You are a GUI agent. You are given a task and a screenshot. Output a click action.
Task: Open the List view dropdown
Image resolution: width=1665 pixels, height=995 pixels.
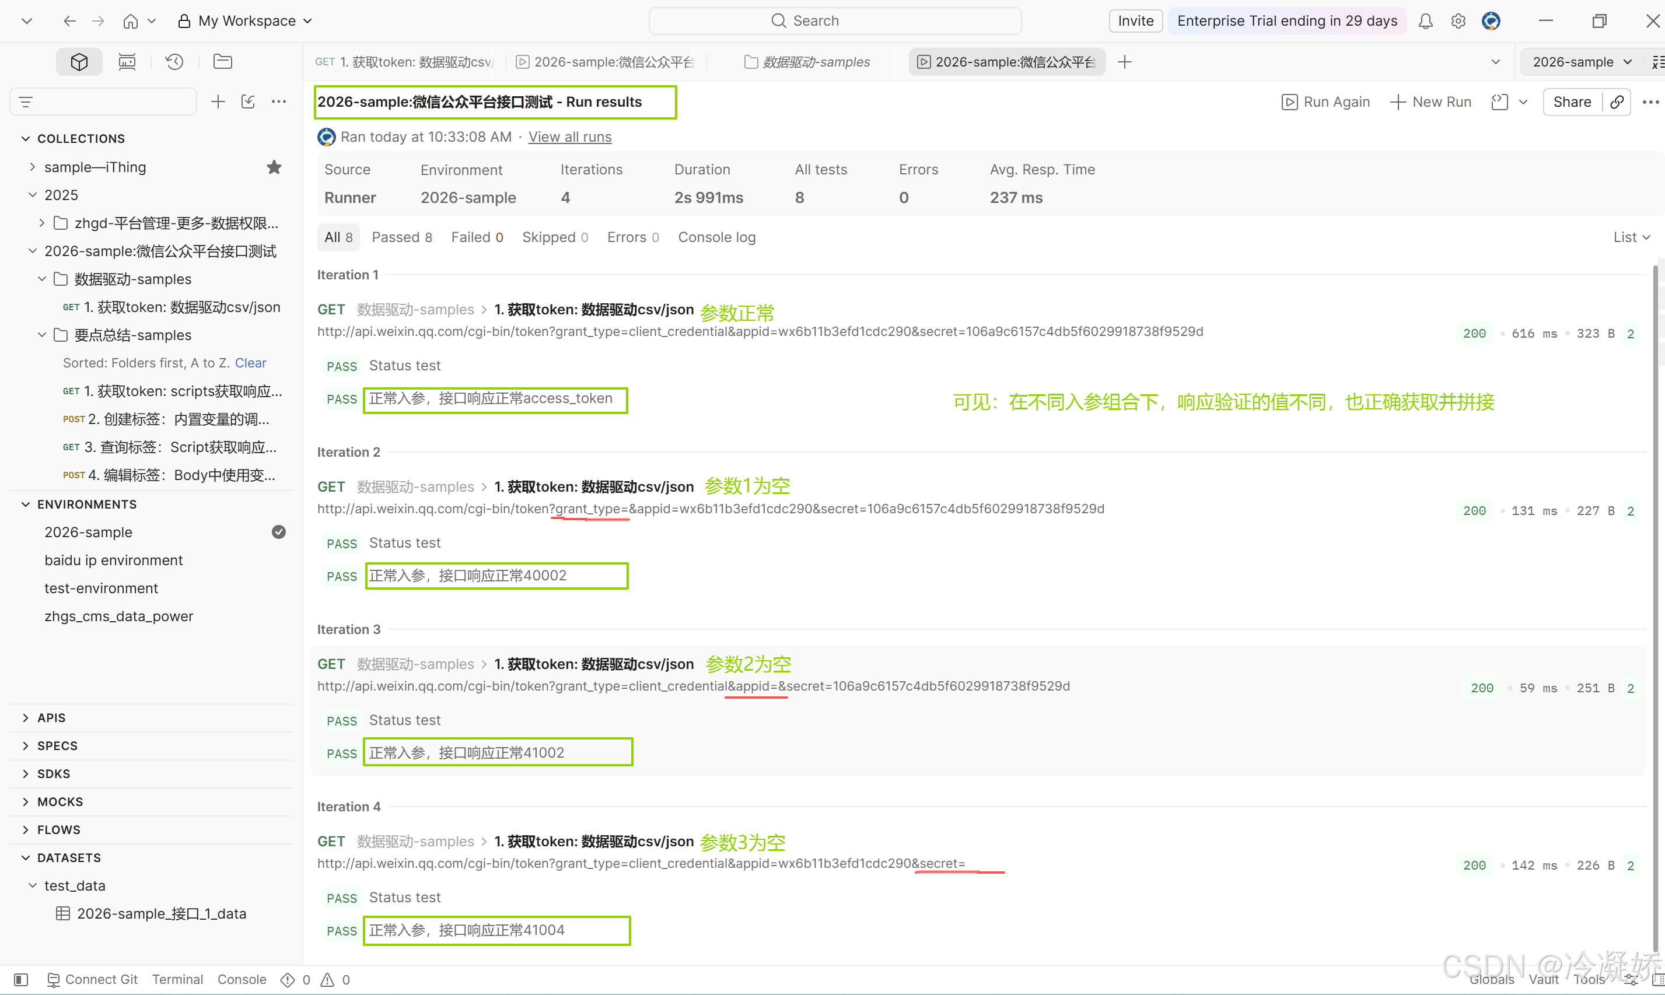pos(1632,237)
